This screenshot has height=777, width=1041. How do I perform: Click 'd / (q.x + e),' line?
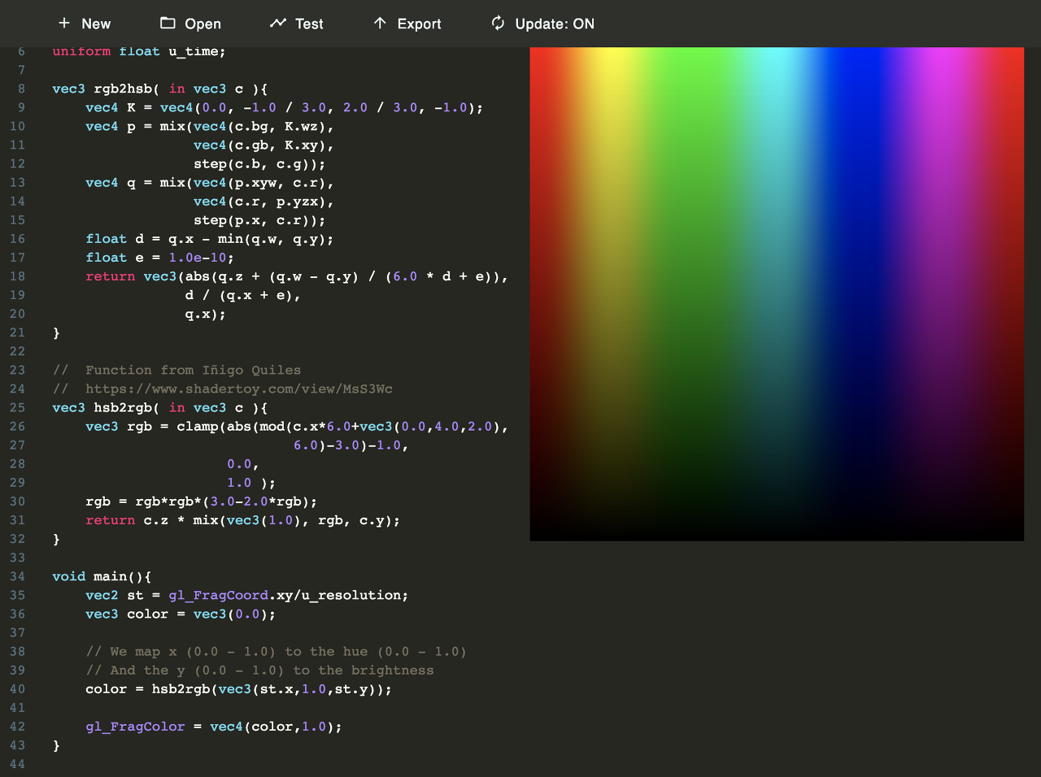tap(243, 295)
